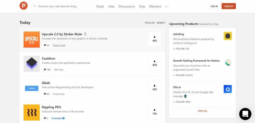Click 'Free online diagramming tool for developers' text
This screenshot has width=255, height=123.
coord(68,87)
